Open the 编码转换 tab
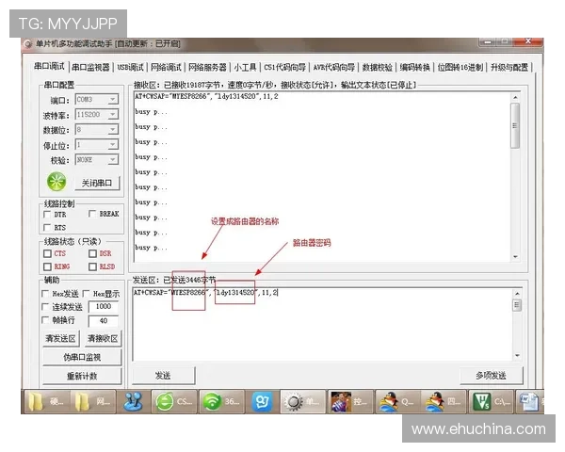This screenshot has width=565, height=452. (x=414, y=67)
